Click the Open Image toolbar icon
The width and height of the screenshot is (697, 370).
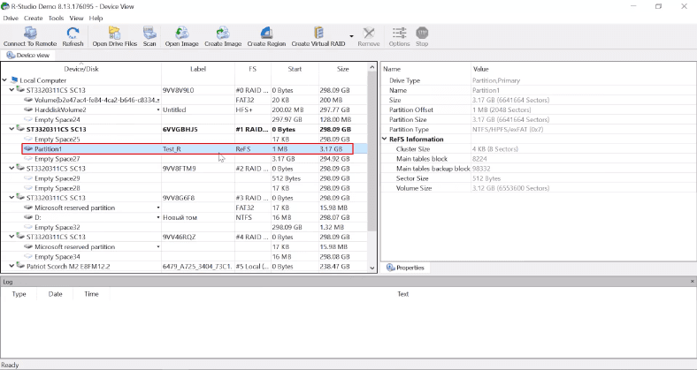click(181, 33)
